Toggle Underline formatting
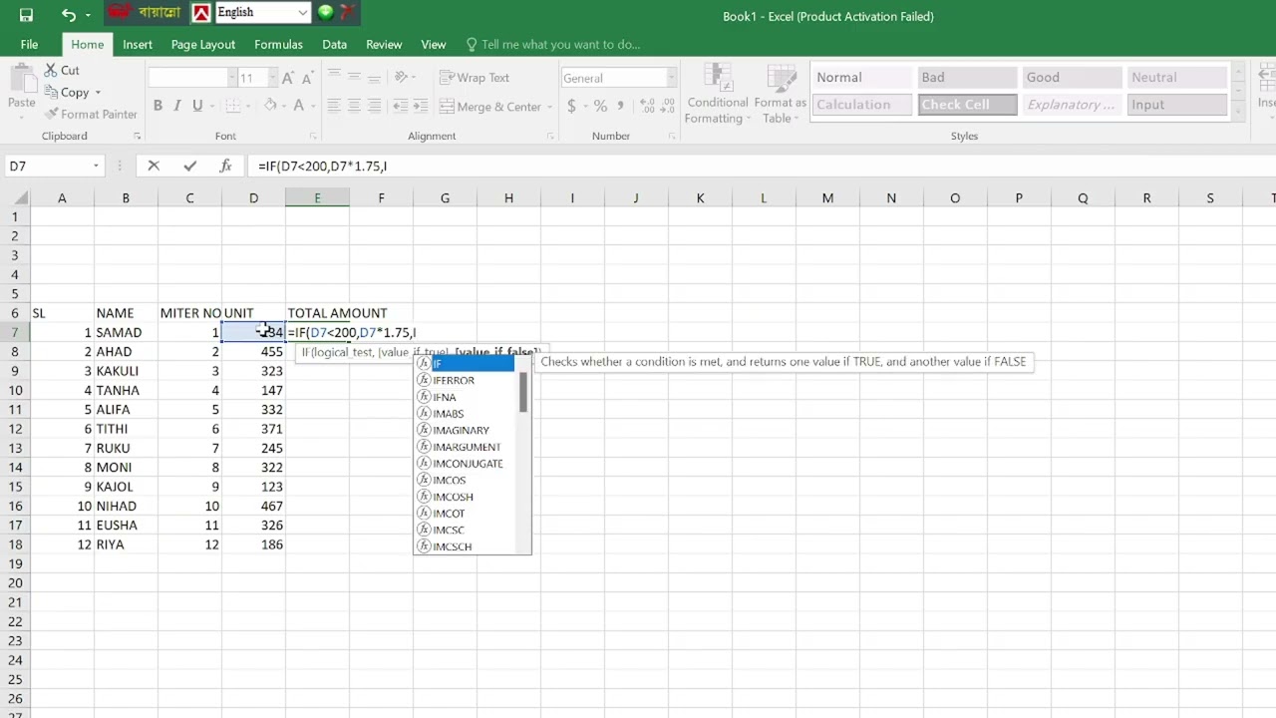Image resolution: width=1276 pixels, height=718 pixels. tap(197, 107)
